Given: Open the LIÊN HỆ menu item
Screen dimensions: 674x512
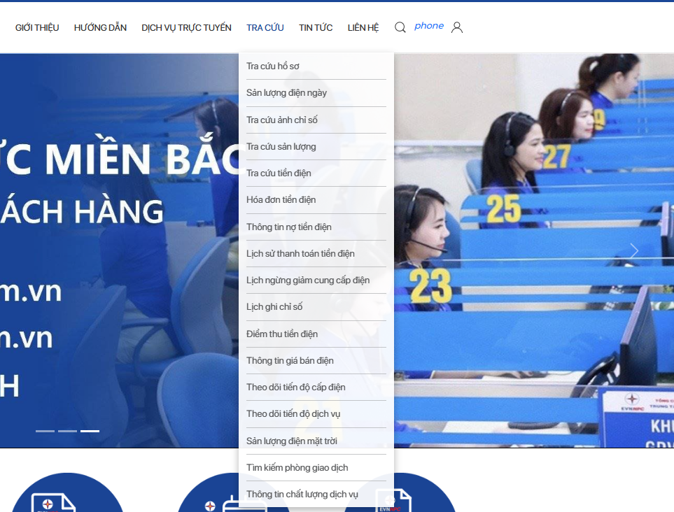Looking at the screenshot, I should (363, 28).
